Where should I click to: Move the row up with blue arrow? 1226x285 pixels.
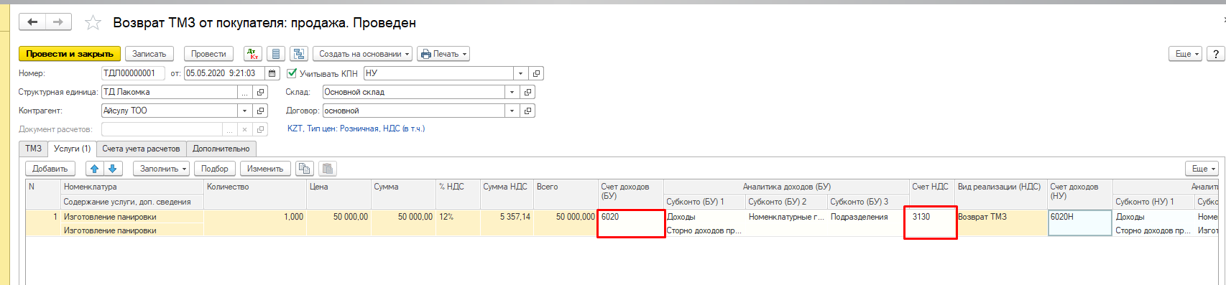[x=95, y=169]
